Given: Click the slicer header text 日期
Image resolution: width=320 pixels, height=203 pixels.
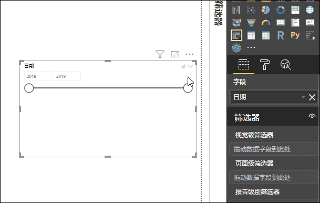Looking at the screenshot, I should 29,66.
